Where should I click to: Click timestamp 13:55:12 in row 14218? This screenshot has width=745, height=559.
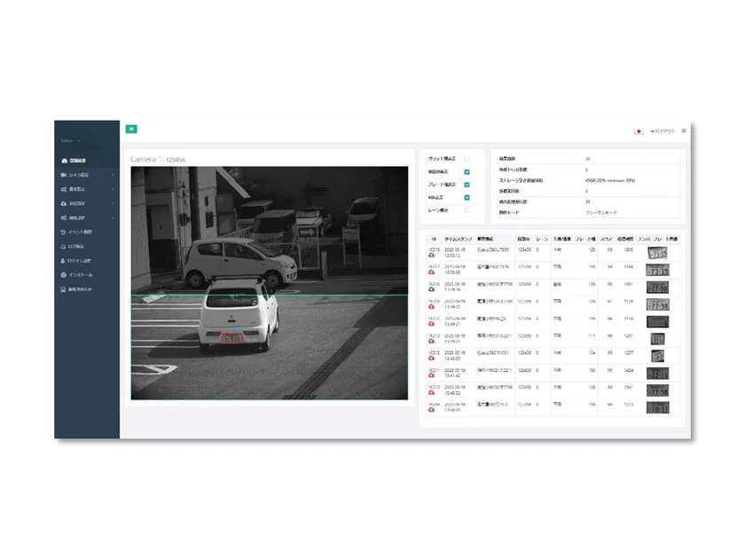pyautogui.click(x=451, y=256)
